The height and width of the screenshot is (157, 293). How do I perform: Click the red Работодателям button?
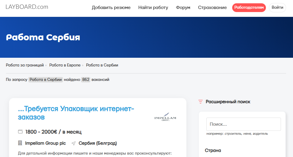pos(249,8)
